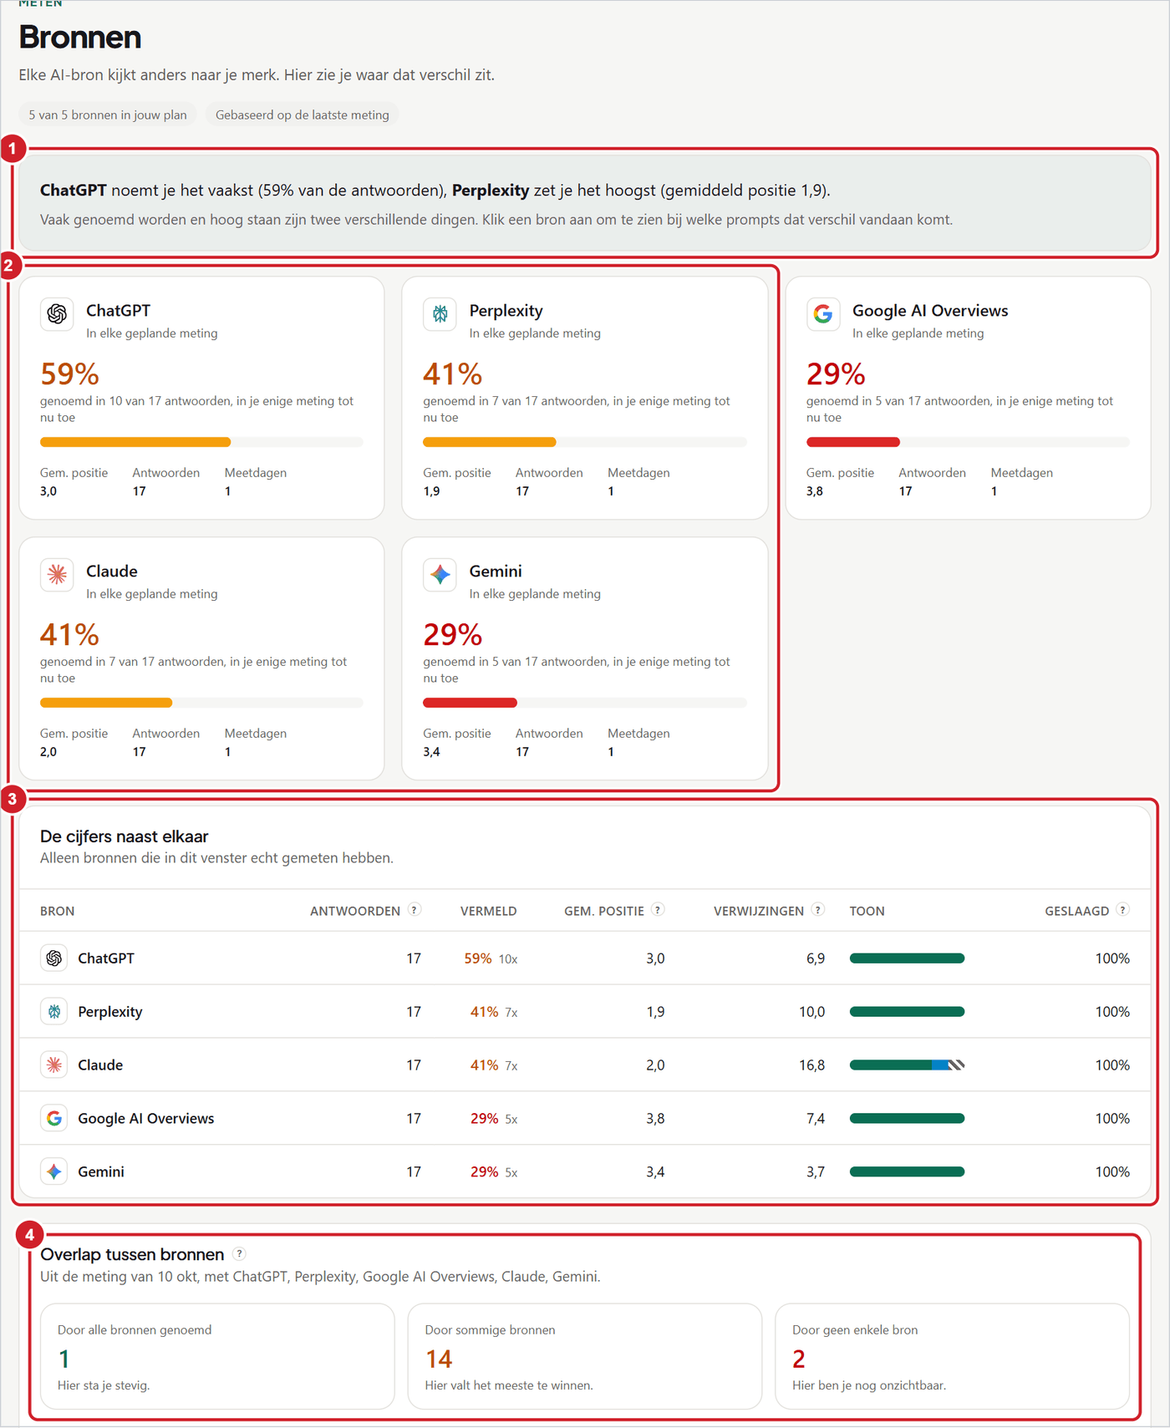The width and height of the screenshot is (1170, 1428).
Task: Click the Toon column header
Action: (867, 911)
